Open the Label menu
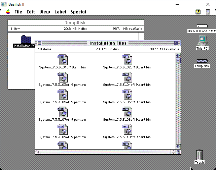 [60, 12]
